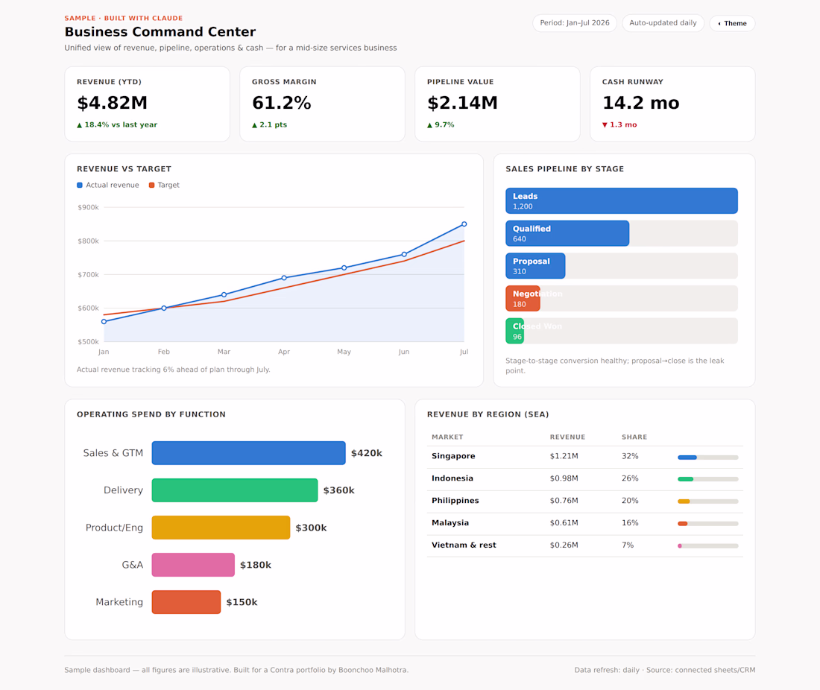
Task: Click Malaysia's share progress bar
Action: coord(708,524)
